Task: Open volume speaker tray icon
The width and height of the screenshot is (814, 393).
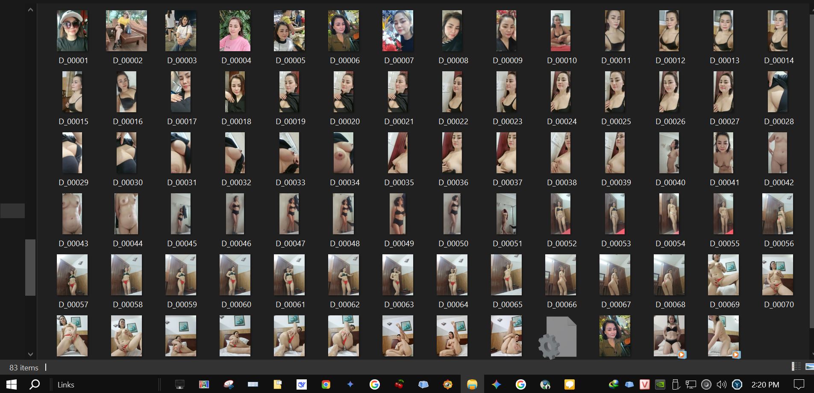Action: [x=722, y=384]
